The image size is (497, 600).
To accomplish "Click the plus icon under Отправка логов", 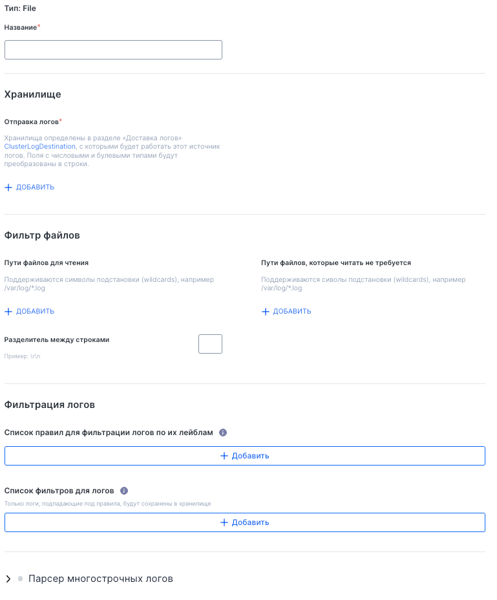I will [x=8, y=187].
